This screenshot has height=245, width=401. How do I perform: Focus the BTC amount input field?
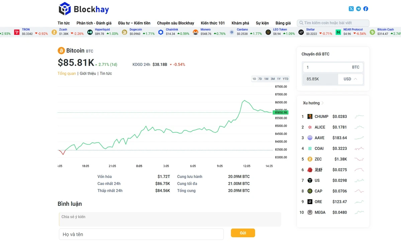(x=333, y=67)
